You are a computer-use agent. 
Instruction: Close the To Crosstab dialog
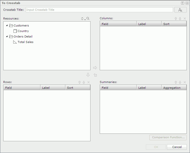click(x=187, y=3)
